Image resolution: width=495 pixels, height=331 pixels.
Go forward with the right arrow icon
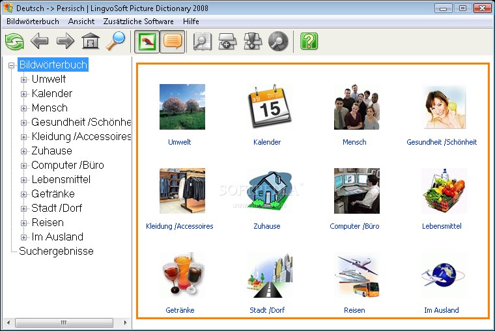click(65, 41)
